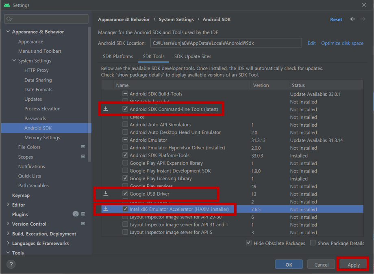Click the Name column header

(x=182, y=85)
